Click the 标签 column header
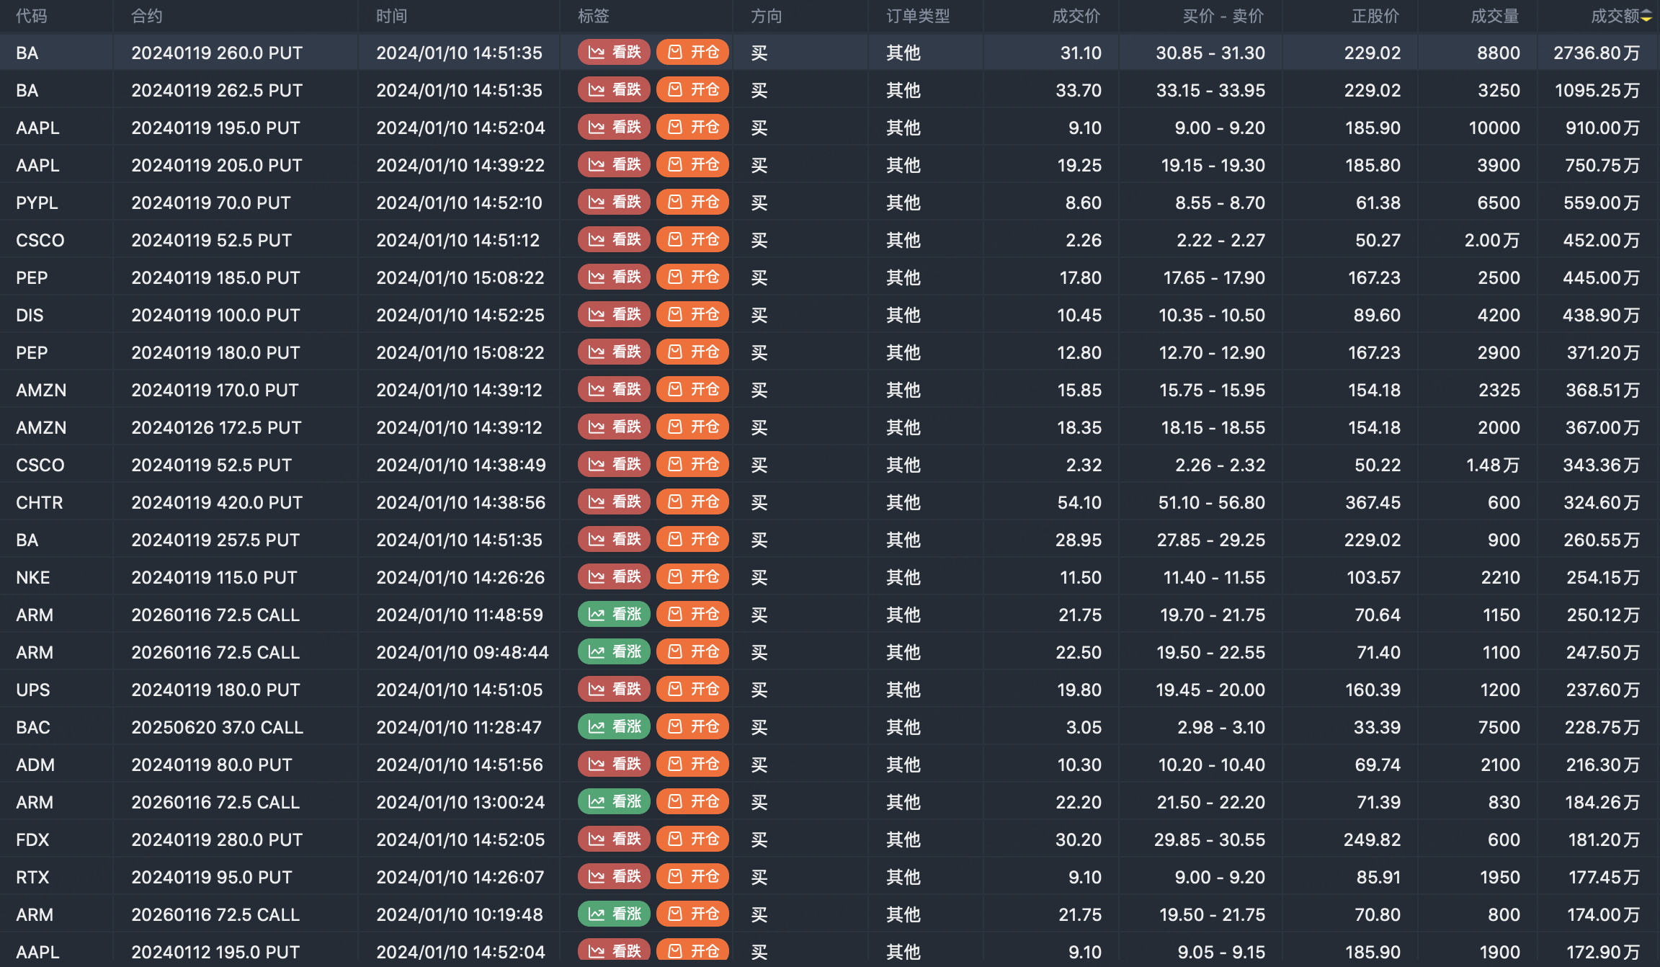Viewport: 1660px width, 967px height. click(593, 16)
